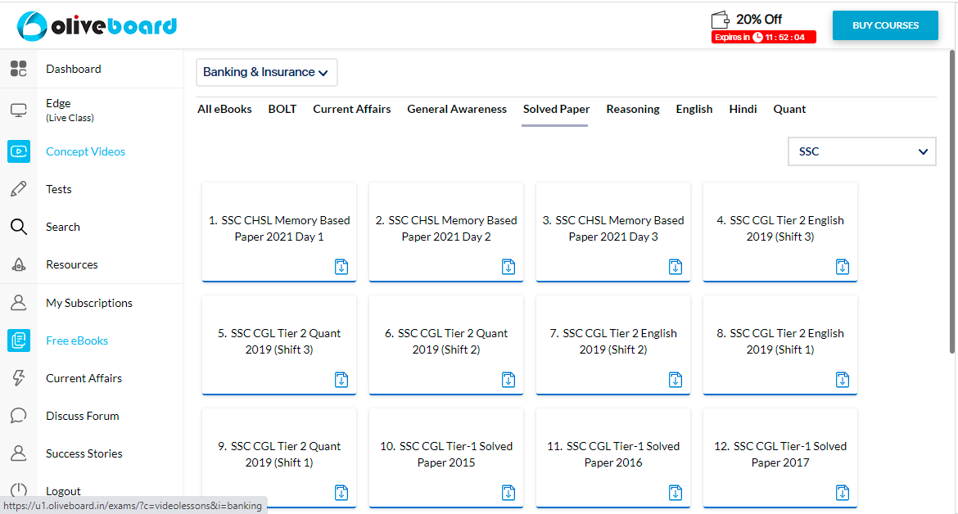Screen dimensions: 958x514
Task: Download SSC CGL Tier 2 Quant Shift 2
Action: pos(508,380)
